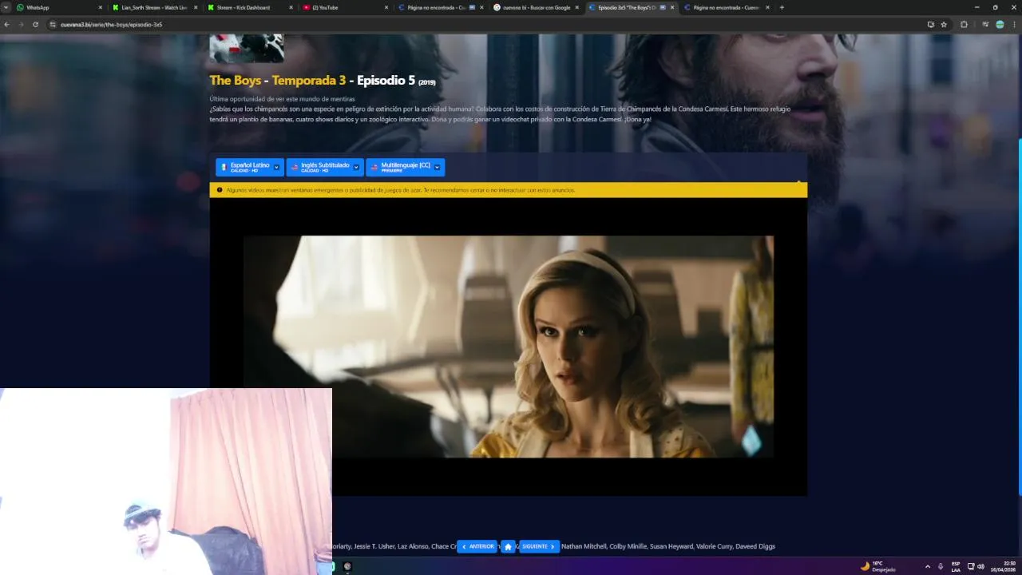The image size is (1022, 575).
Task: Expand the Inglés Subtitulado server dropdown arrow
Action: pyautogui.click(x=357, y=167)
